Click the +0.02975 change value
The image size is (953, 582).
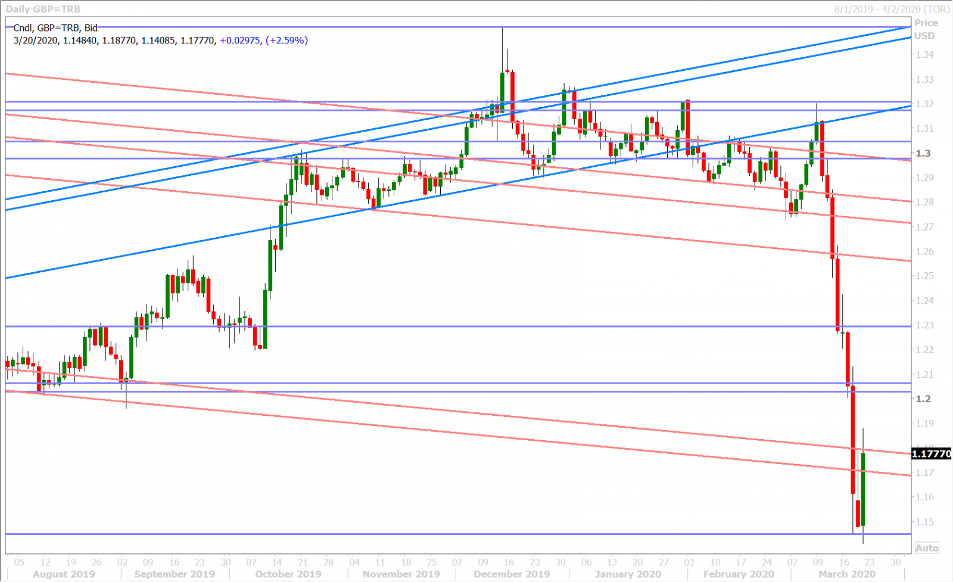pyautogui.click(x=240, y=41)
